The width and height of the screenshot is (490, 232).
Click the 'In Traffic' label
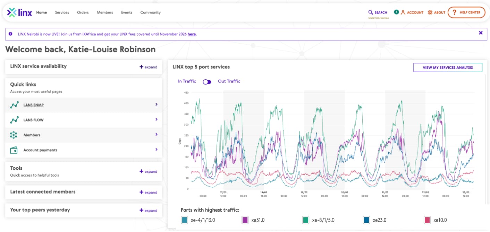click(x=187, y=81)
